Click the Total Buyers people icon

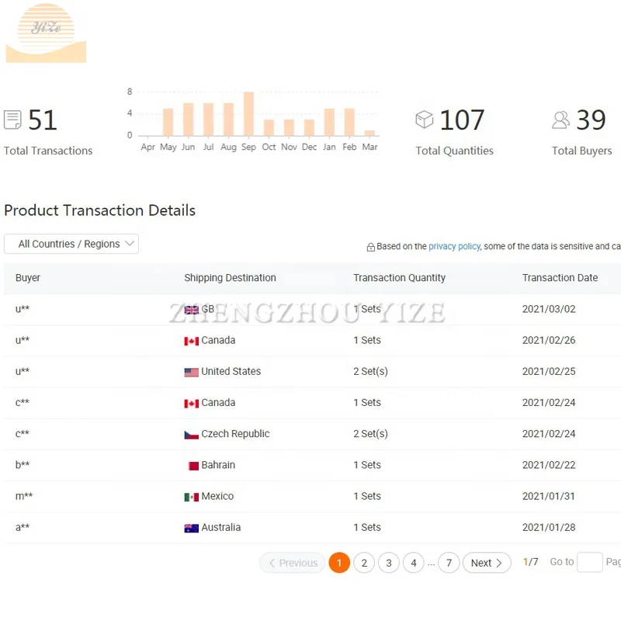coord(560,120)
